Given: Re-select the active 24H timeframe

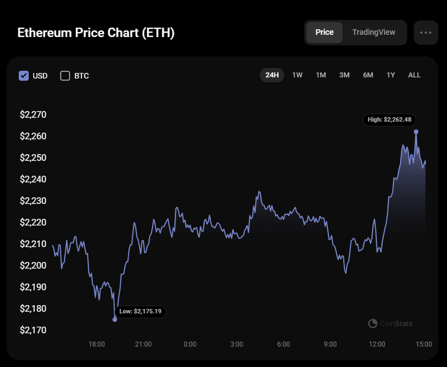Looking at the screenshot, I should point(272,75).
